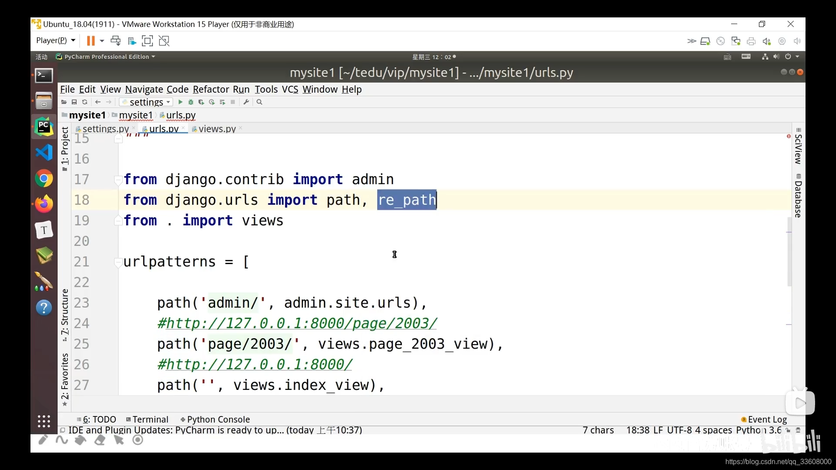The width and height of the screenshot is (836, 470).
Task: Expand the mysite1 project breadcrumb
Action: click(x=86, y=115)
